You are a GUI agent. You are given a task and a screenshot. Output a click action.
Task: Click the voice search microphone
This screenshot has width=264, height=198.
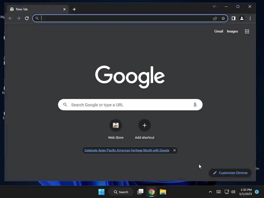click(x=195, y=105)
